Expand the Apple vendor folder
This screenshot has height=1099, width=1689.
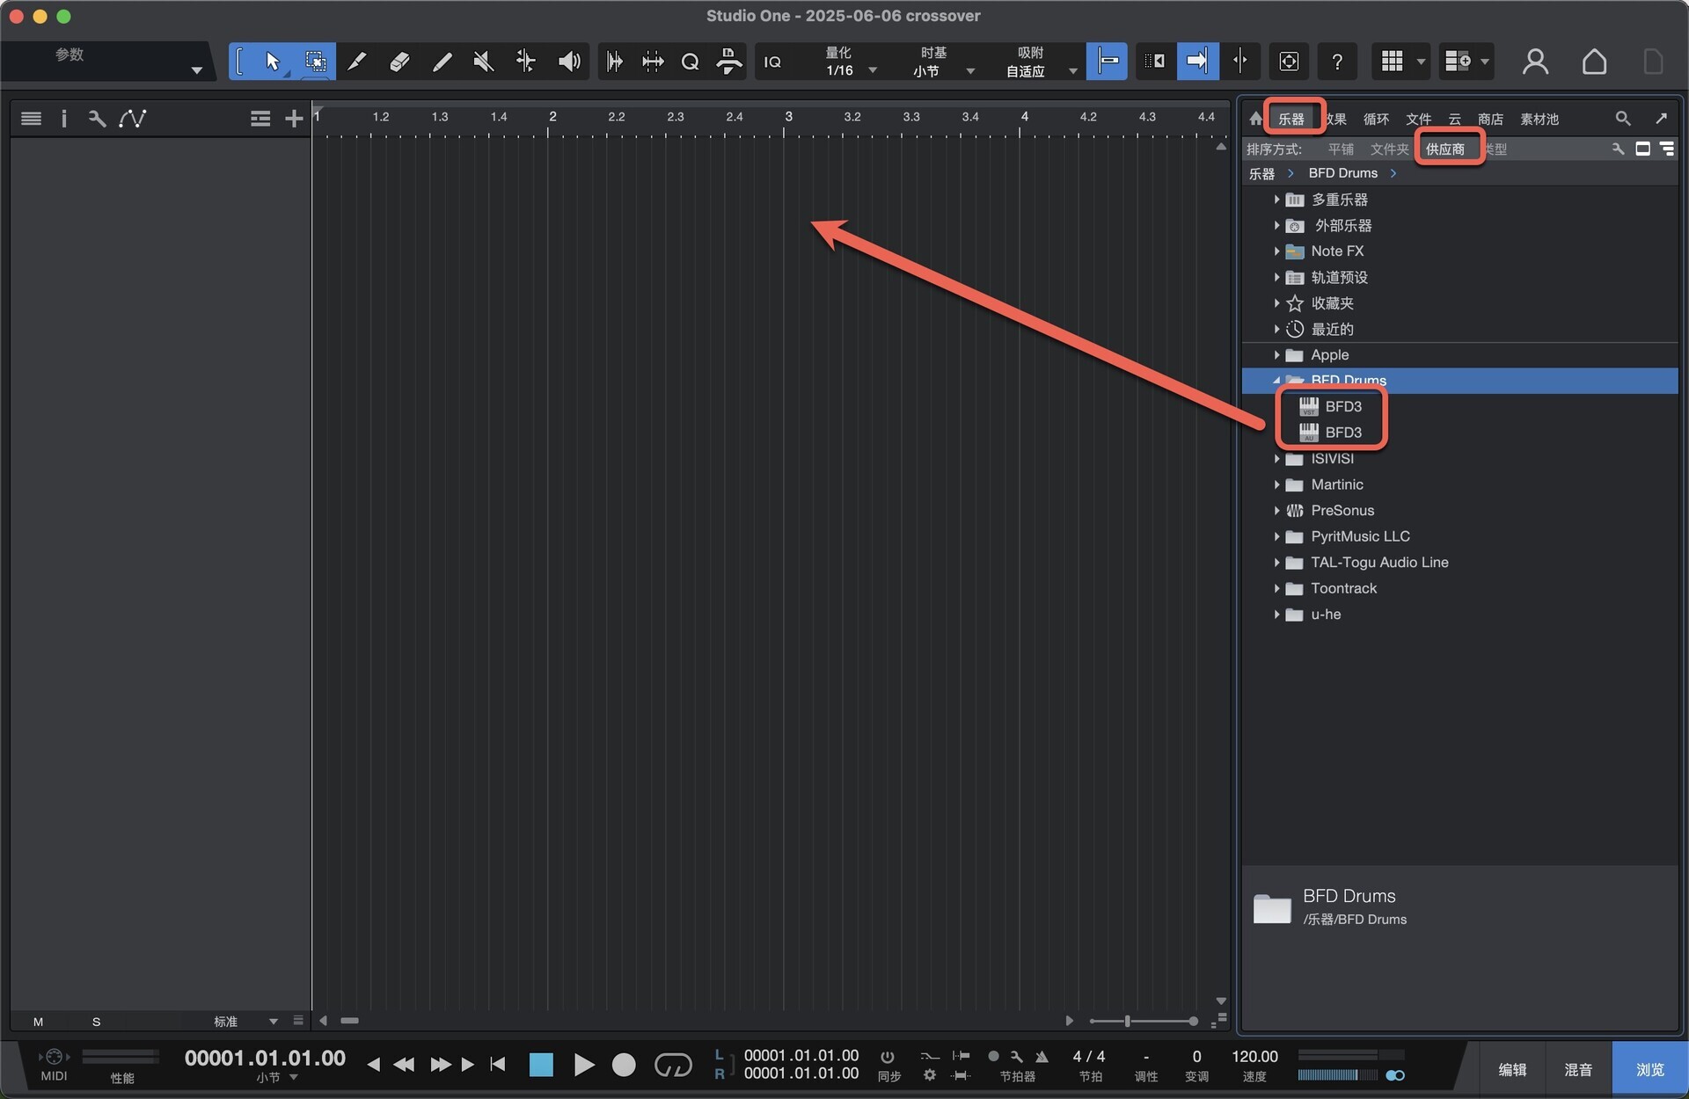1276,354
